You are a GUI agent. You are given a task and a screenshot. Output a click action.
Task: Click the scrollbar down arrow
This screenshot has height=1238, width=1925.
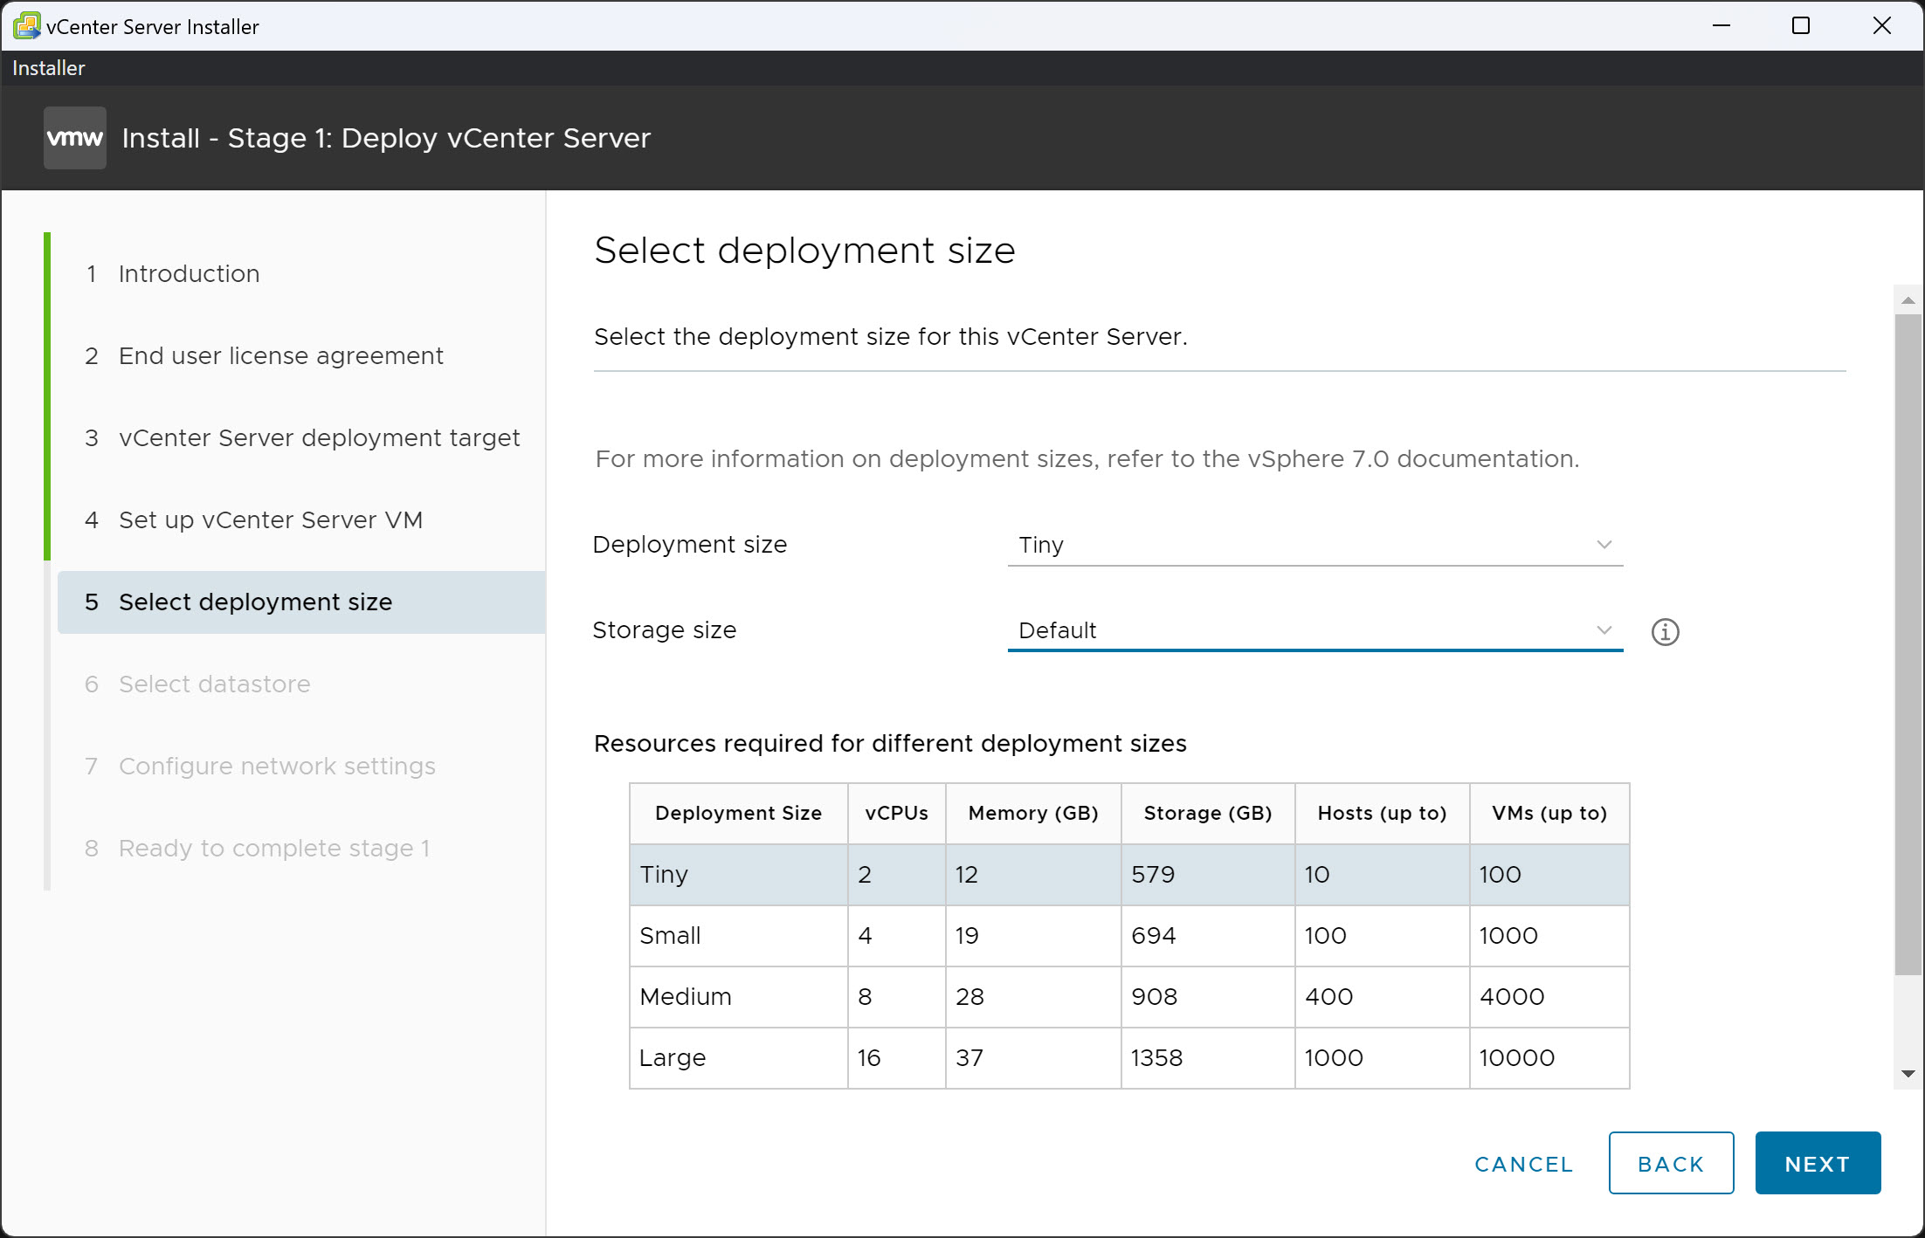click(1905, 1075)
